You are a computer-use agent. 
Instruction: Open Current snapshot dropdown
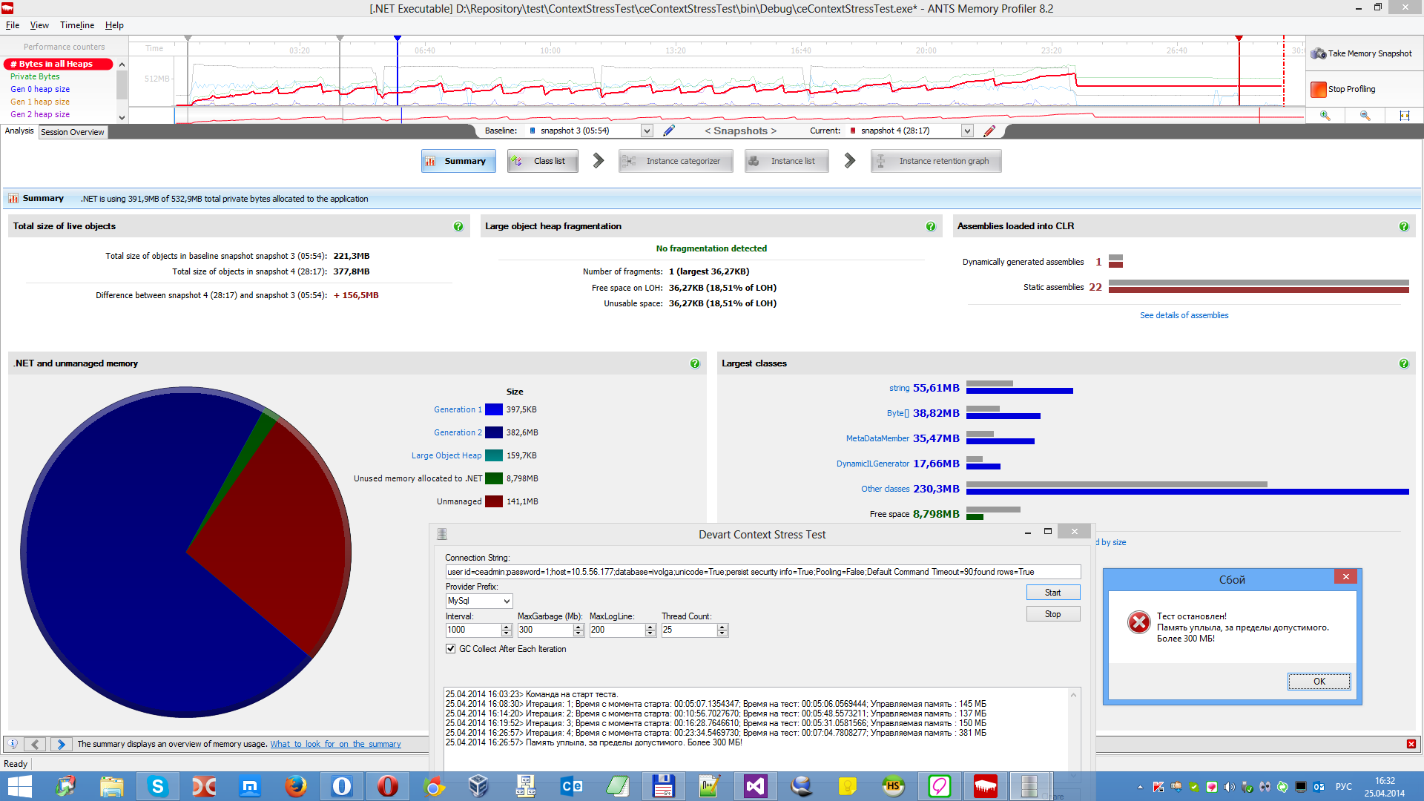click(x=967, y=131)
